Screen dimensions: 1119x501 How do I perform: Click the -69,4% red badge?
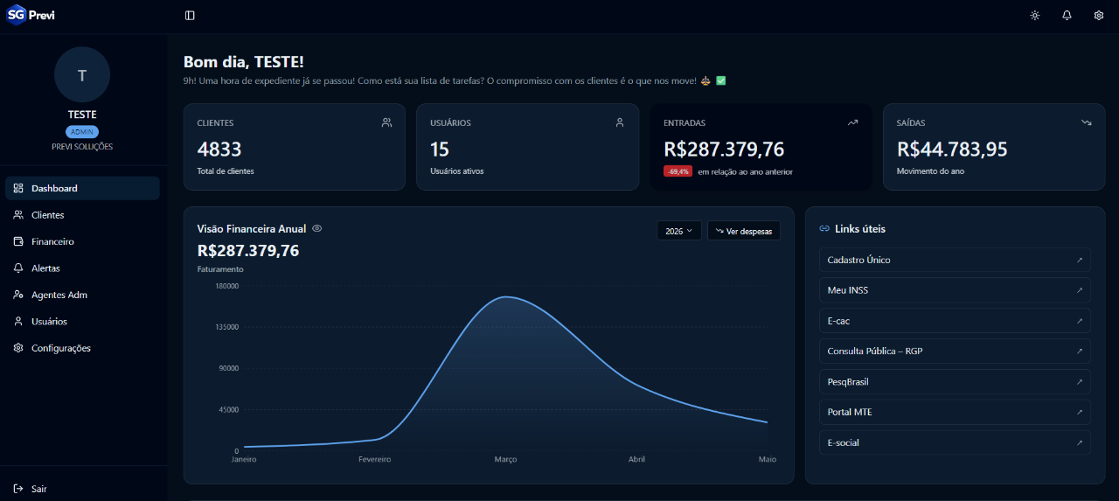pos(678,171)
